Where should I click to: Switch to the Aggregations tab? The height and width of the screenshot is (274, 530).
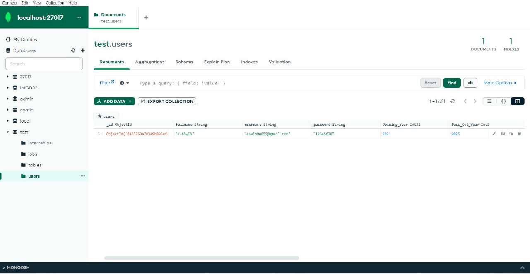point(149,62)
